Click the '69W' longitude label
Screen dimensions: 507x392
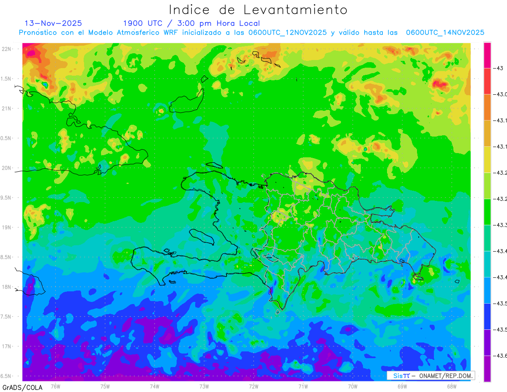[x=402, y=386]
